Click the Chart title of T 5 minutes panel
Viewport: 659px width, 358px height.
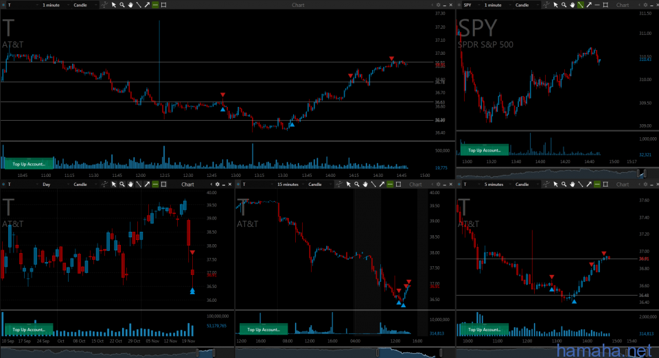coord(623,184)
